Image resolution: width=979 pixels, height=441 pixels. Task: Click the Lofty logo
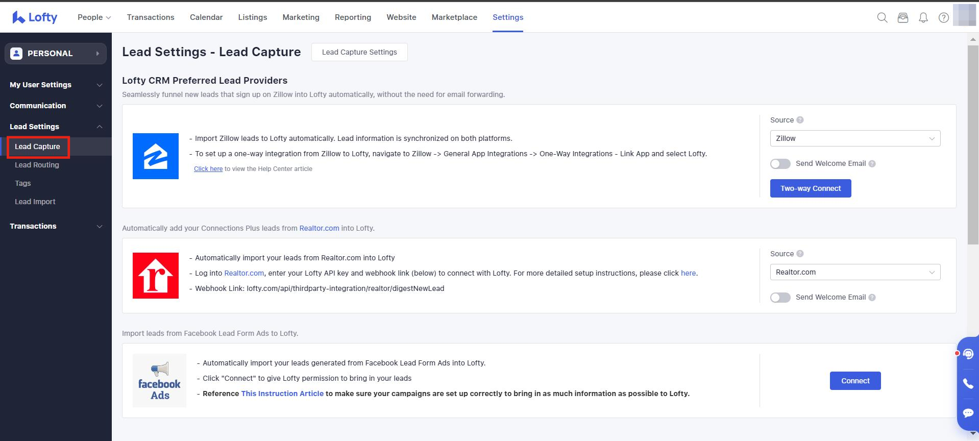35,17
